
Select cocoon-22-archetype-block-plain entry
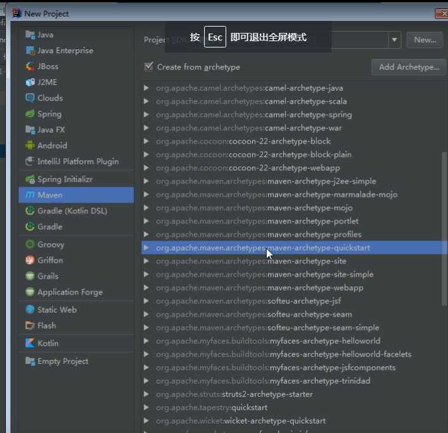coord(254,154)
